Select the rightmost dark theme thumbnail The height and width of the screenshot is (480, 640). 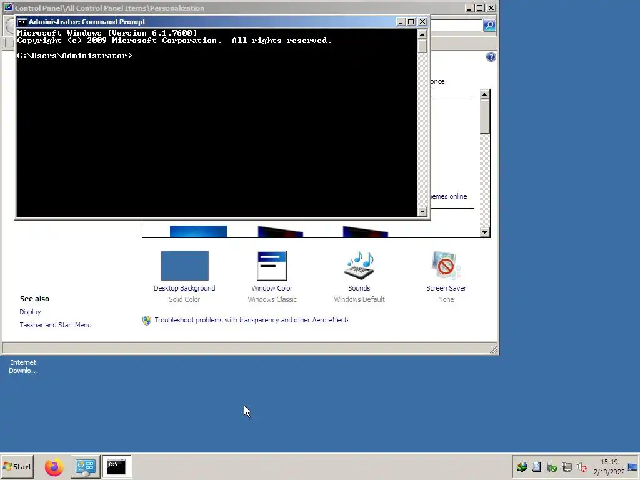pyautogui.click(x=365, y=232)
